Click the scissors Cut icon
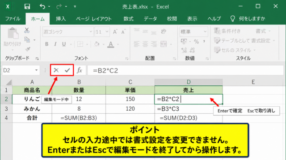Screen dimensions: 286x160 27,30
